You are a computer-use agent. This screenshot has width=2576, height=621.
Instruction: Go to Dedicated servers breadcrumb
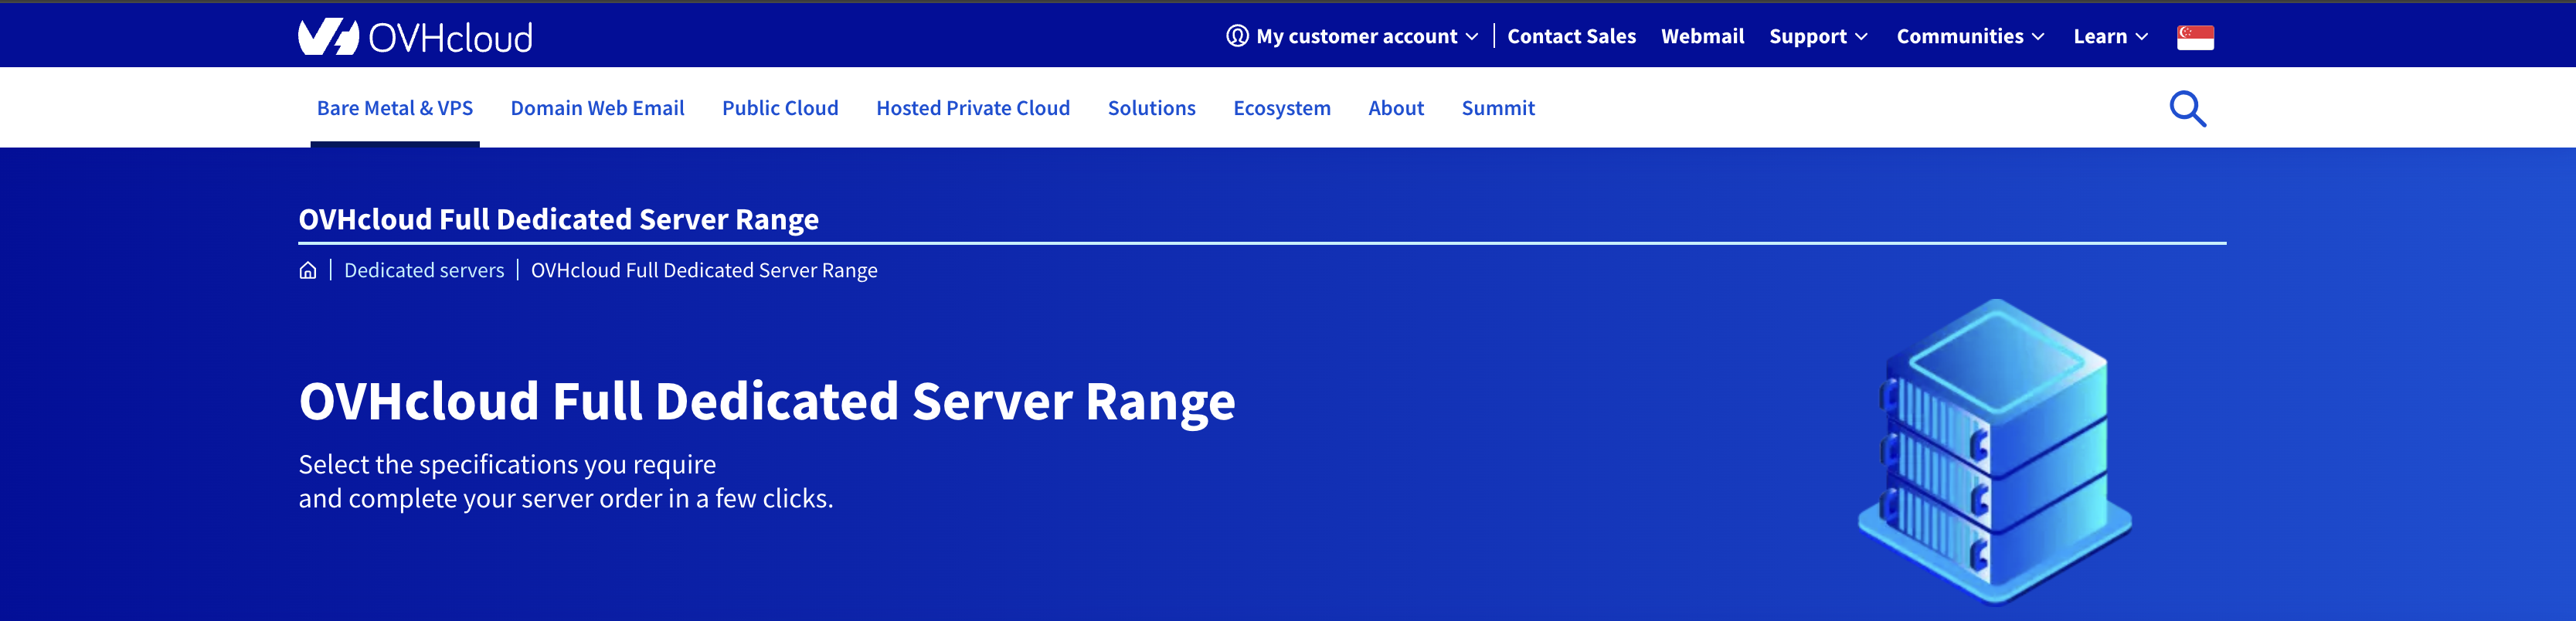pyautogui.click(x=424, y=270)
